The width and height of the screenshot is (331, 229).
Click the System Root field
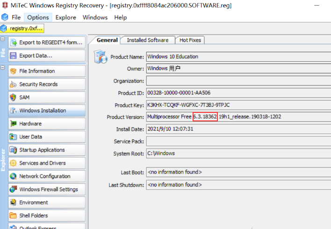(x=238, y=153)
